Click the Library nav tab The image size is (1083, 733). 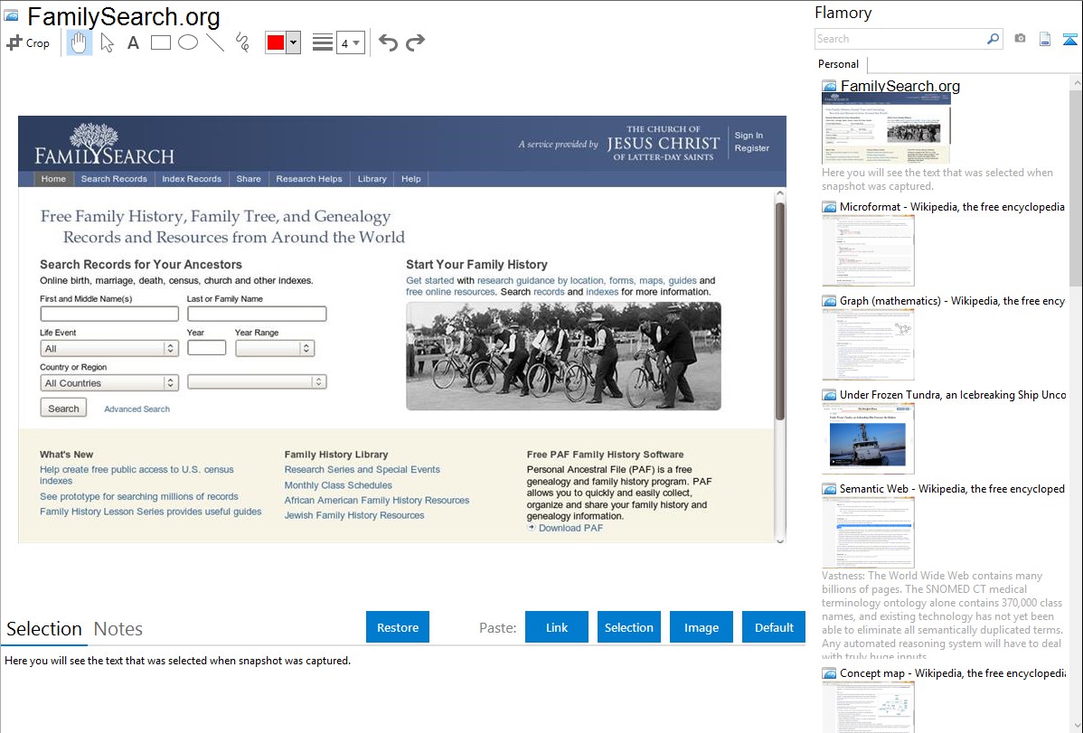[x=372, y=179]
